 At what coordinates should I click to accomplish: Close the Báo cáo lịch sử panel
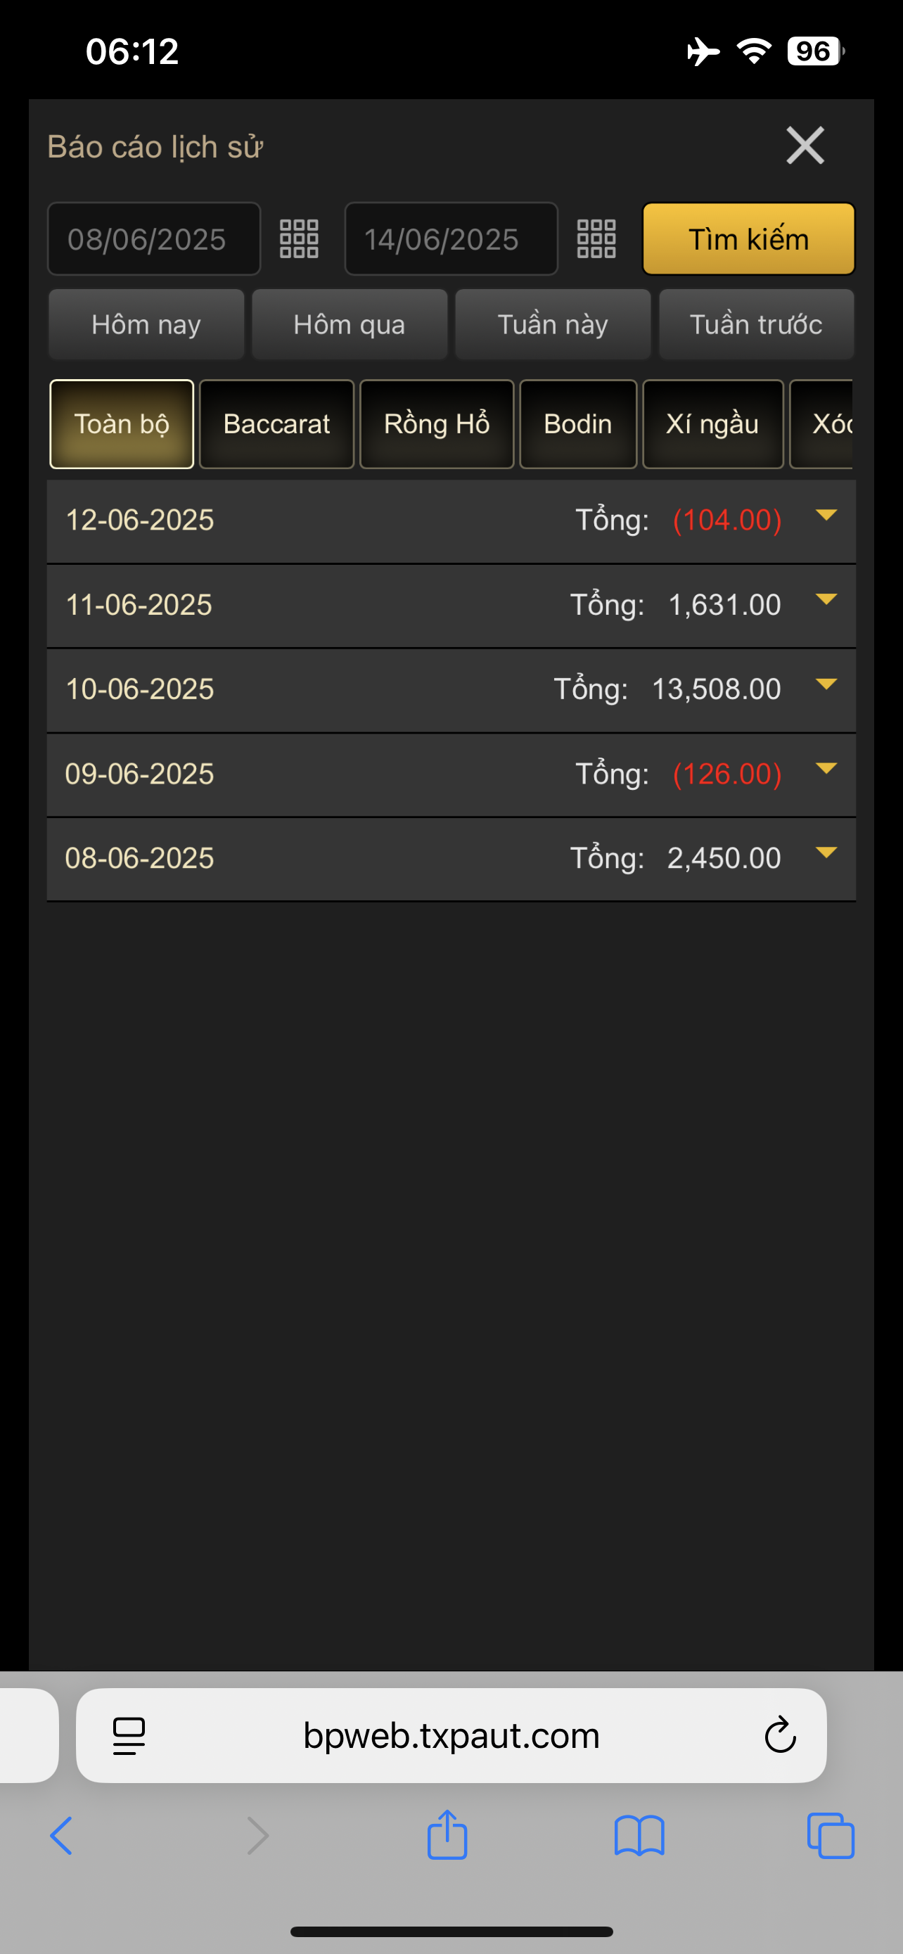click(x=805, y=145)
